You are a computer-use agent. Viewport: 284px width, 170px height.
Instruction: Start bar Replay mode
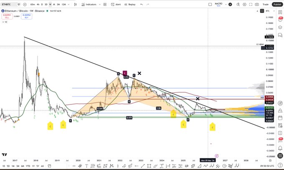(x=130, y=4)
